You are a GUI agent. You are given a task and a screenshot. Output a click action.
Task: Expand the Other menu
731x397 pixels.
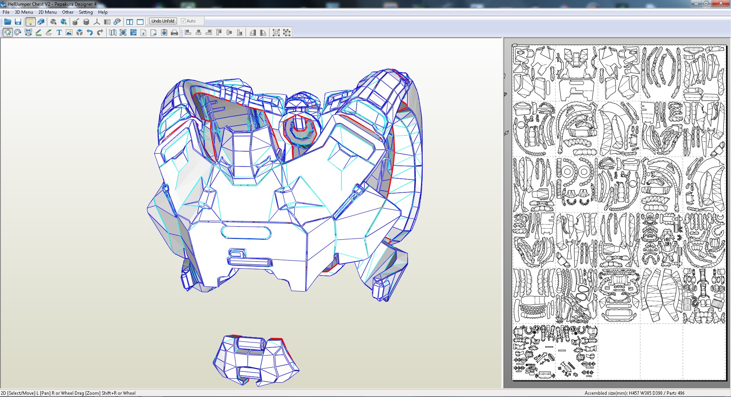[68, 12]
